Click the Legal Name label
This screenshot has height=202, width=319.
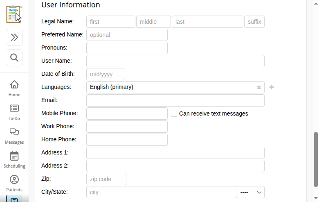click(x=57, y=21)
